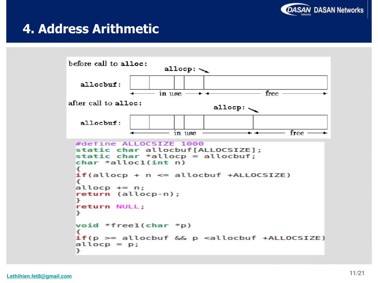Click the upper diagram's 'allocp:' pointer label
Viewport: 378px width, 283px height.
click(x=180, y=69)
